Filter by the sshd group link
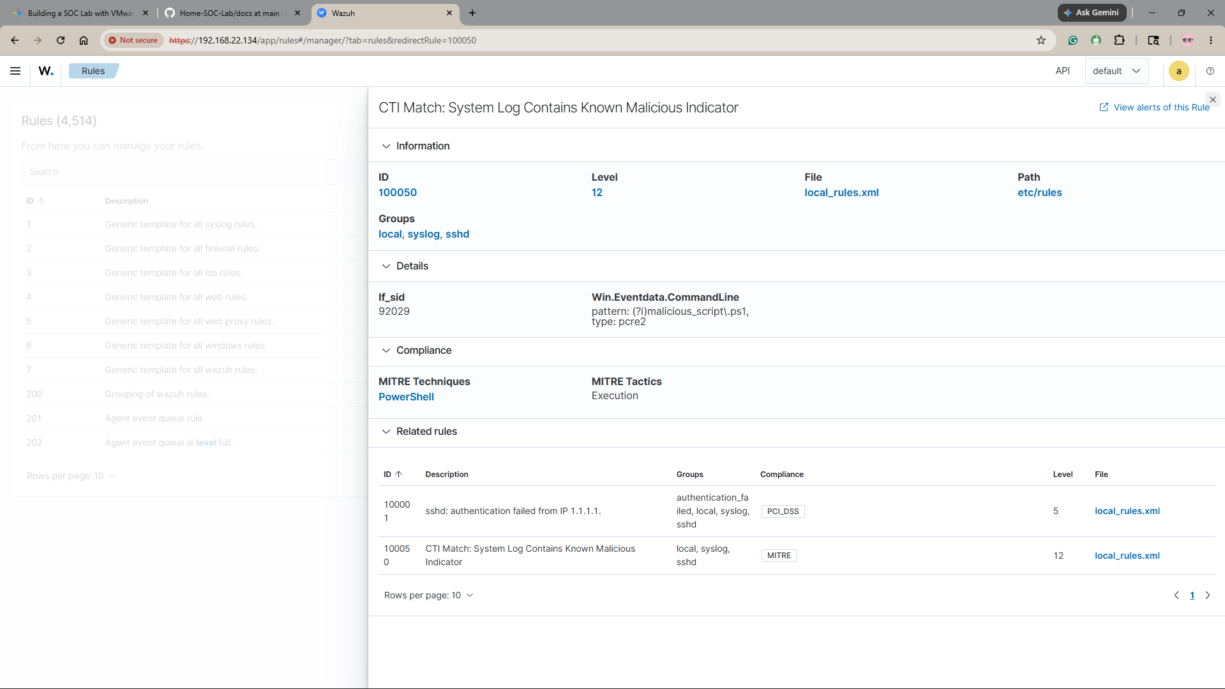Image resolution: width=1225 pixels, height=689 pixels. 457,234
